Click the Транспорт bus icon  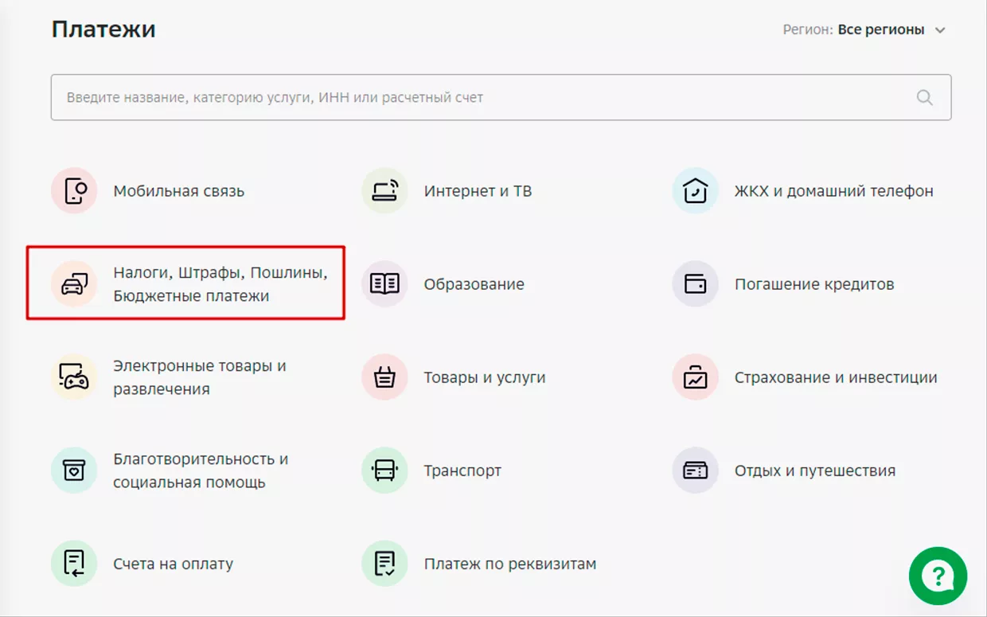tap(384, 471)
